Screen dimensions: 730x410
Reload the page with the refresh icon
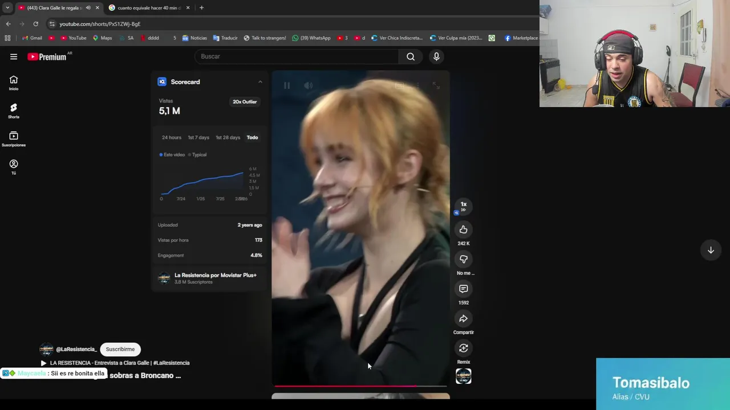[35, 24]
